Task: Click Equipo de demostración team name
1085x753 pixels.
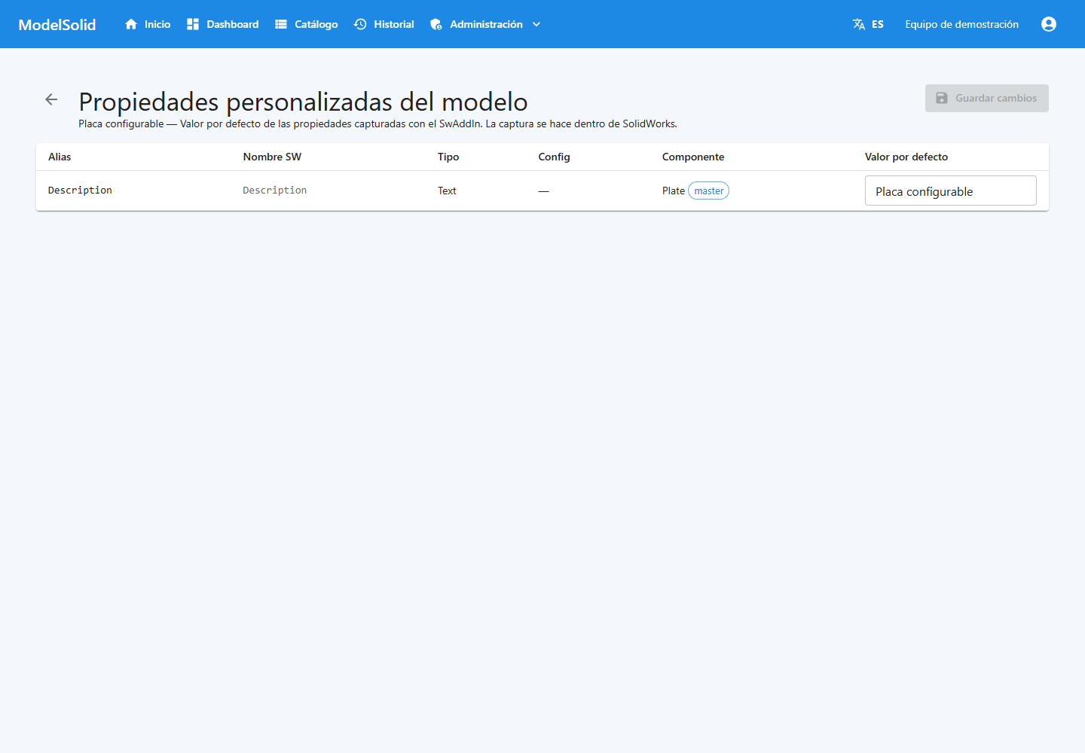Action: click(962, 24)
